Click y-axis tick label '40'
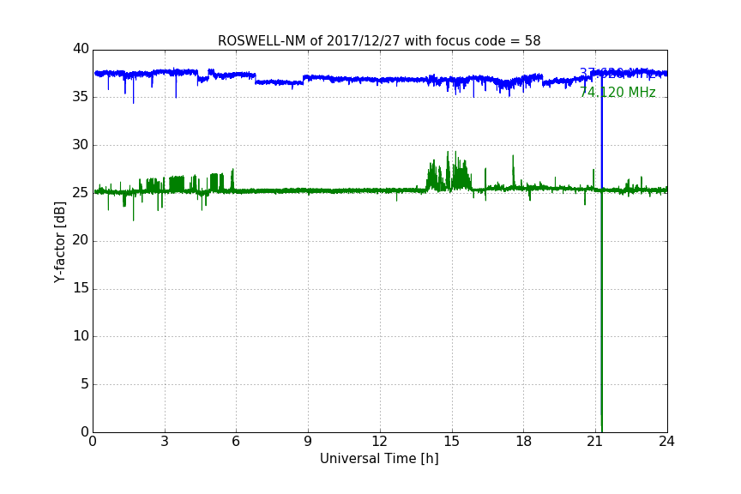The image size is (741, 494). pos(81,49)
